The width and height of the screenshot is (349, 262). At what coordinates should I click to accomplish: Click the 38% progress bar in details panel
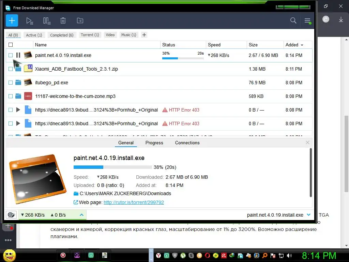point(112,167)
